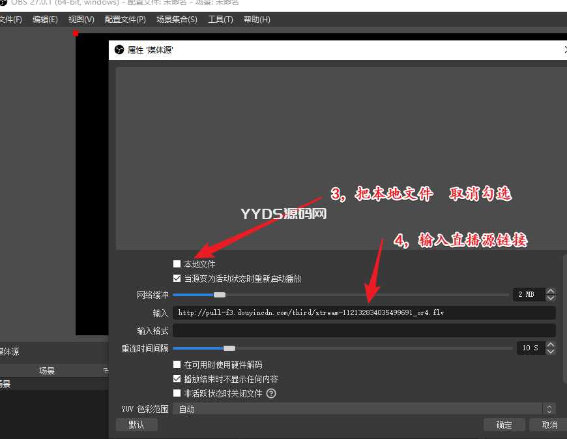The height and width of the screenshot is (439, 567).
Task: Enable 在可用时使用硬件解码 checkbox
Action: click(x=177, y=365)
